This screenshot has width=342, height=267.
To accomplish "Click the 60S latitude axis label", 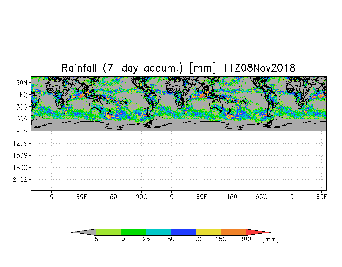I will [21, 119].
